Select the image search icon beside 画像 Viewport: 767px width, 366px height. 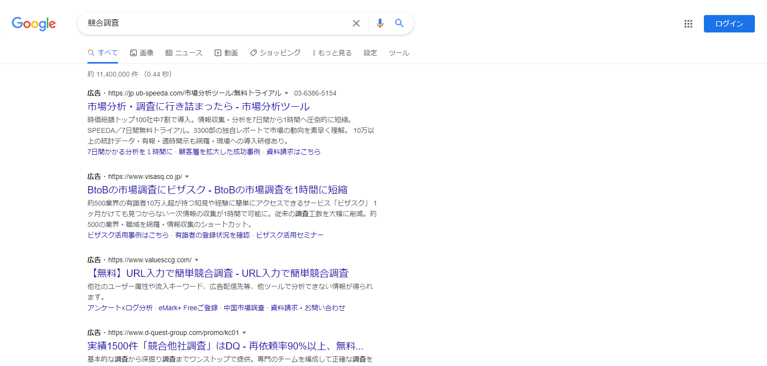[133, 53]
